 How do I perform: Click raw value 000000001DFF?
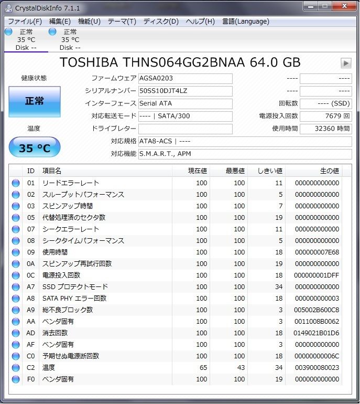click(x=317, y=275)
